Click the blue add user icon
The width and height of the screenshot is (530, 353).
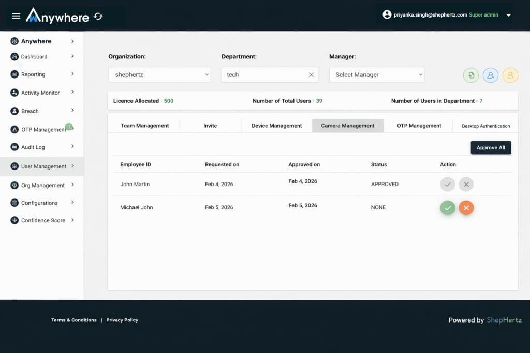[x=490, y=75]
